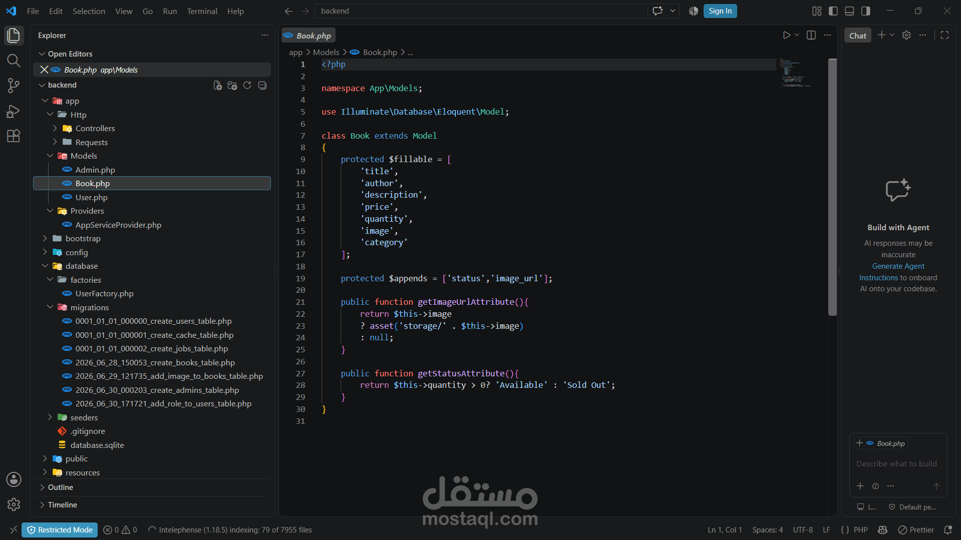Open the File menu
Image resolution: width=961 pixels, height=540 pixels.
click(x=33, y=11)
